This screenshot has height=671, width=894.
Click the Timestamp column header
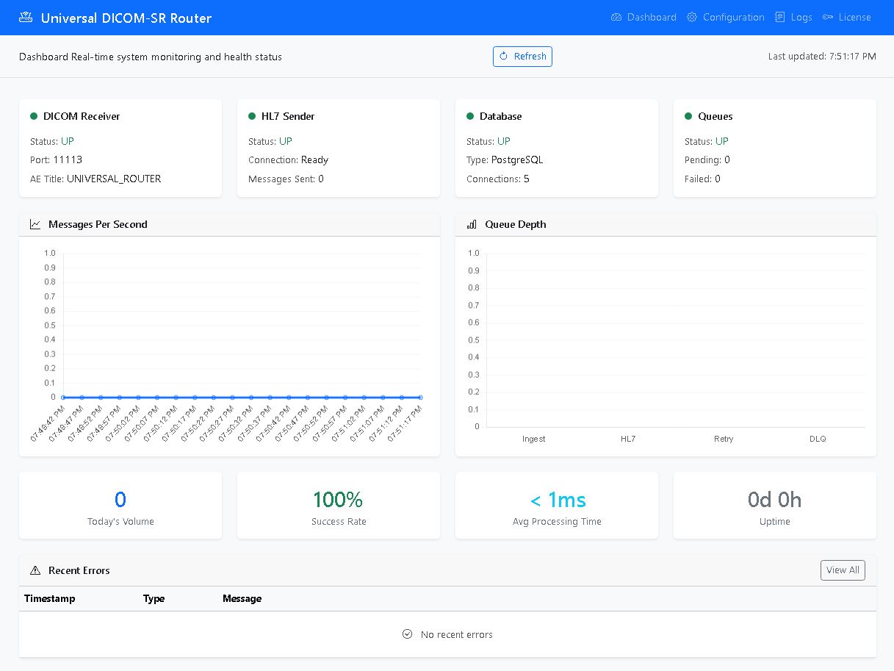tap(50, 598)
